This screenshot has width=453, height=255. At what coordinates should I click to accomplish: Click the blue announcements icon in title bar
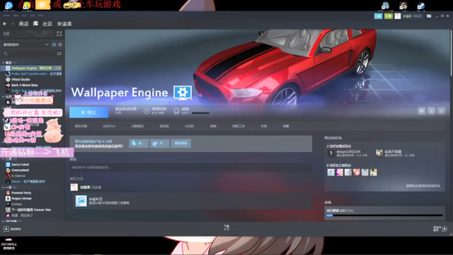(x=378, y=16)
